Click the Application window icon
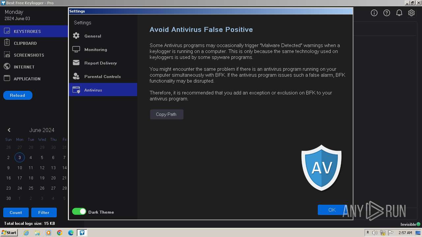Viewport: 422px width, 237px height. pyautogui.click(x=7, y=78)
